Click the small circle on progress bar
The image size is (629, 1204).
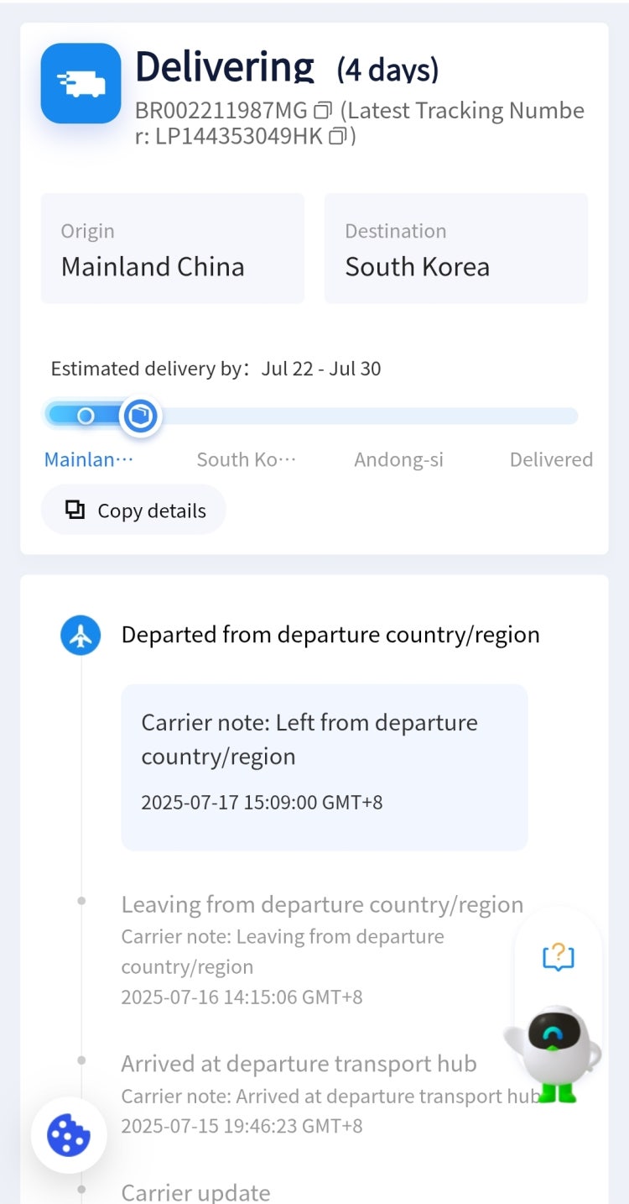pyautogui.click(x=86, y=416)
